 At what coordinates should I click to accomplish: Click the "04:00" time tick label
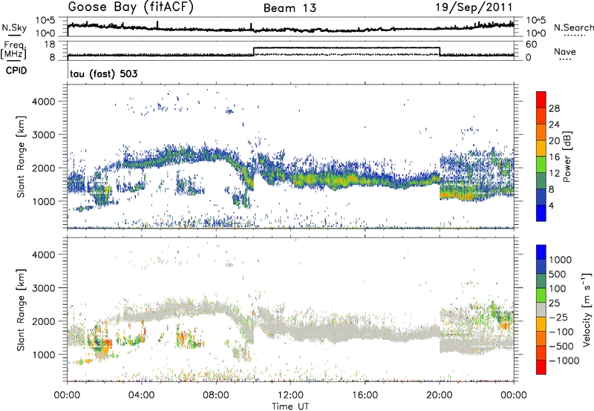[142, 395]
